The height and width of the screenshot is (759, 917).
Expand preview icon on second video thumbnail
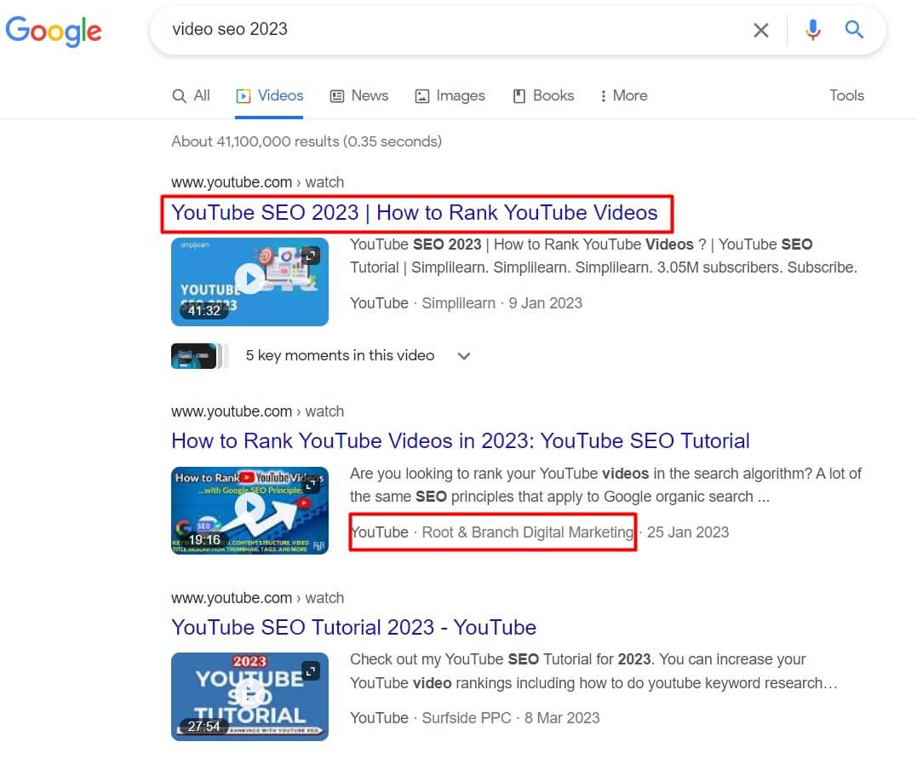click(311, 484)
